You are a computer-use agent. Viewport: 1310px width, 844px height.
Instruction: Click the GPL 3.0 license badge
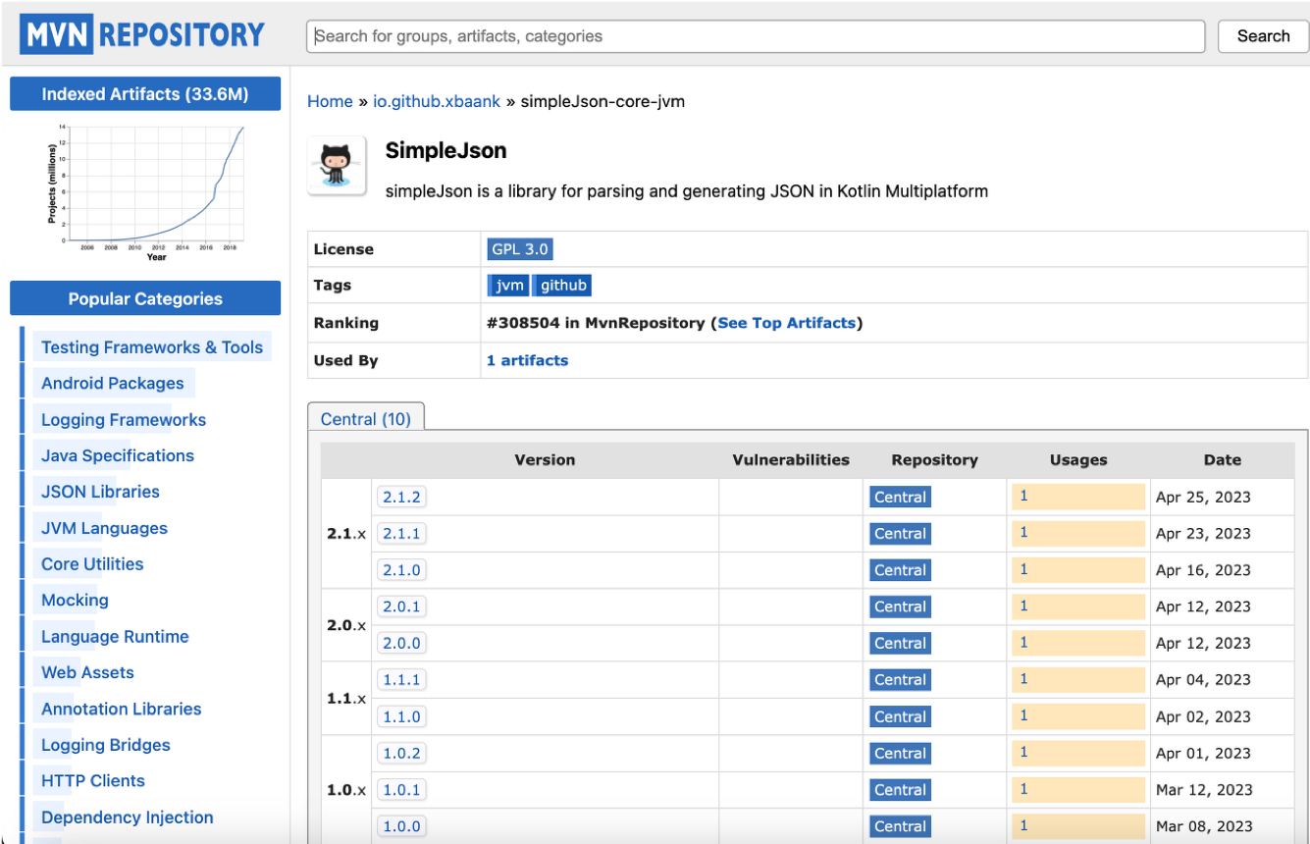520,249
